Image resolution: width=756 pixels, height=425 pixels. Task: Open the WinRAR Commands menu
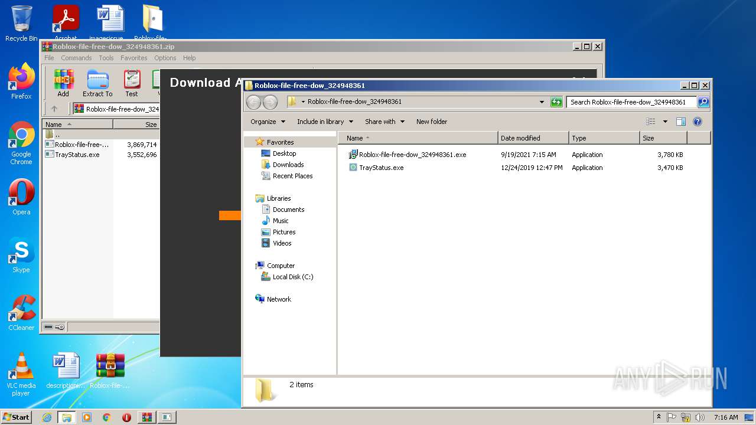click(x=76, y=58)
